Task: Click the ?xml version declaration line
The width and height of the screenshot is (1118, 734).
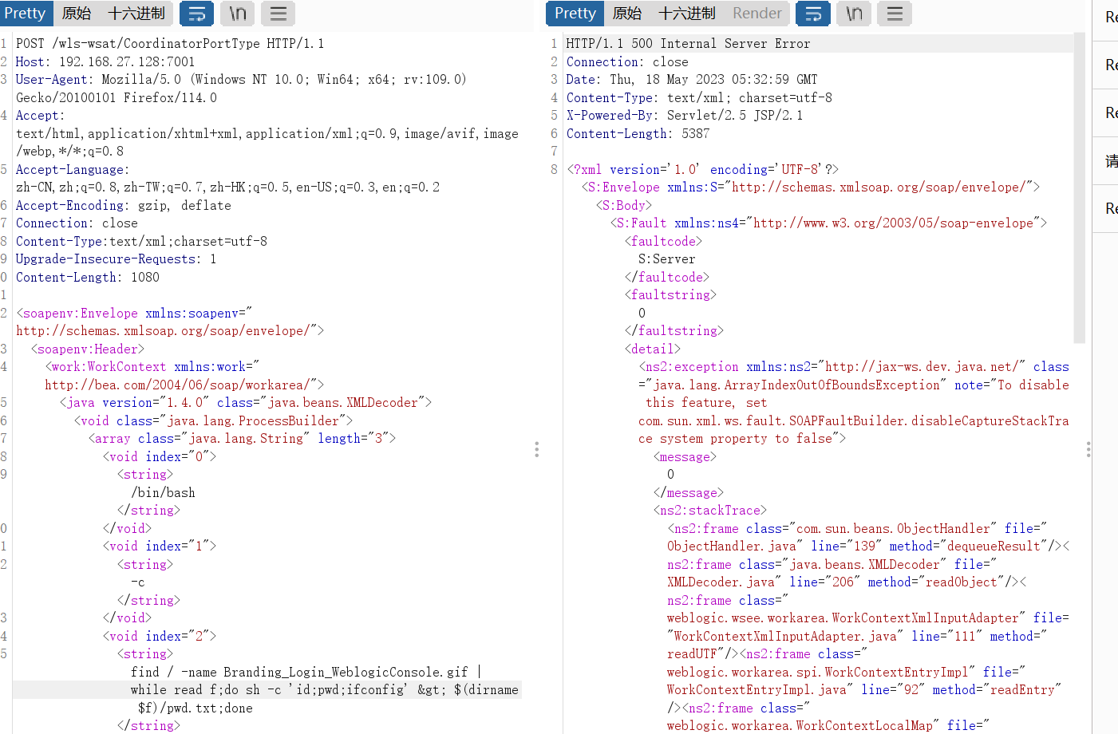Action: [x=703, y=170]
